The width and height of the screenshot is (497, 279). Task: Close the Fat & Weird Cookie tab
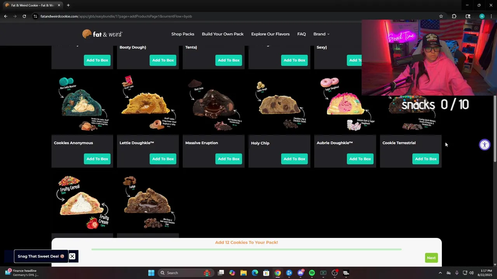coord(59,5)
